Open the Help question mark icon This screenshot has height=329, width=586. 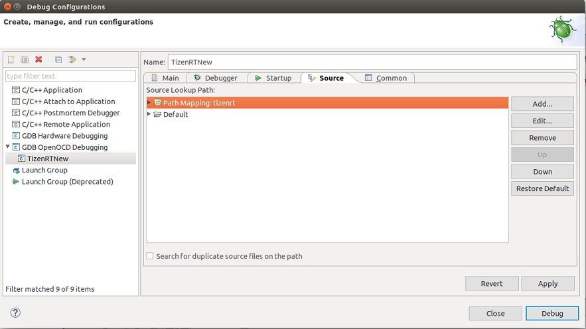pos(15,312)
